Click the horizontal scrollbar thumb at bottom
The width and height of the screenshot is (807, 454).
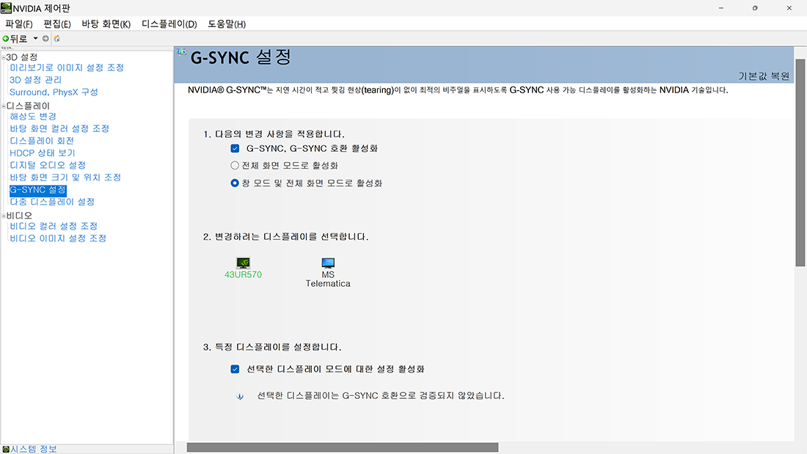tap(343, 447)
